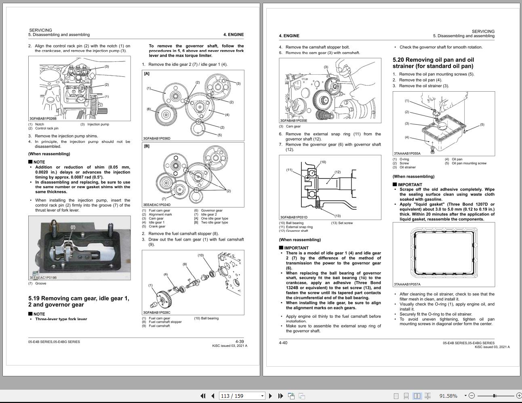The width and height of the screenshot is (522, 403).
Task: Adjust the zoom slider
Action: pos(495,395)
